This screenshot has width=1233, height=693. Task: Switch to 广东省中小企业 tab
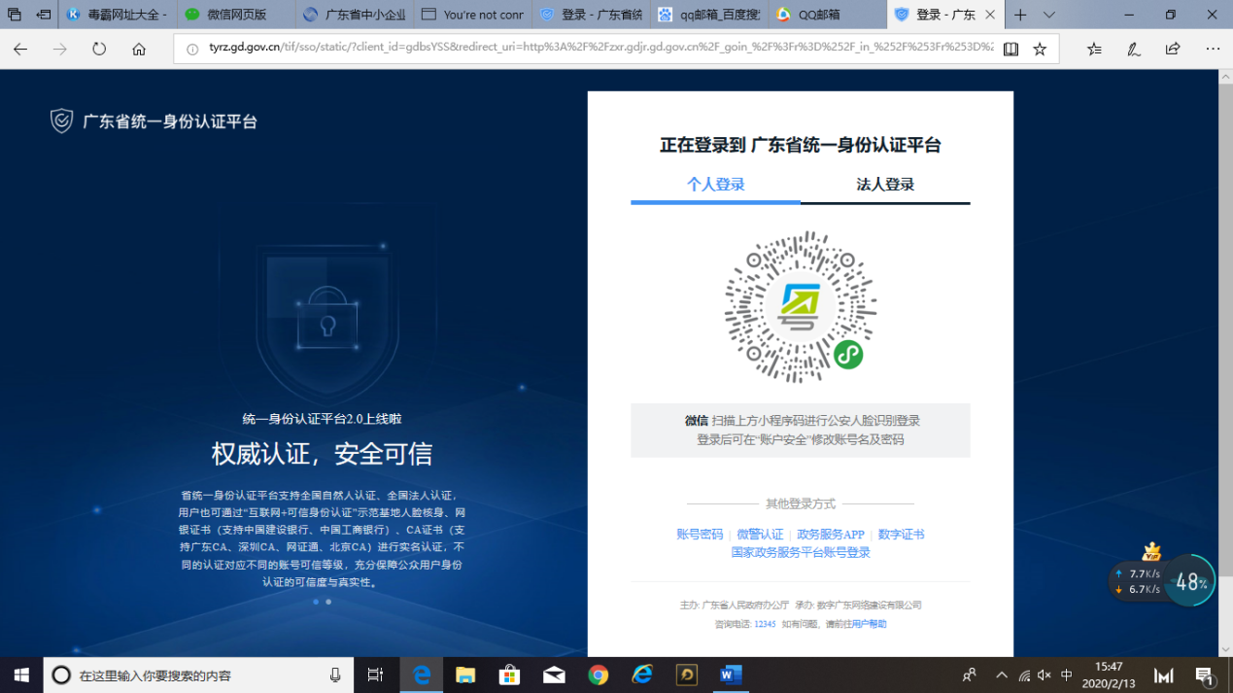click(x=355, y=15)
